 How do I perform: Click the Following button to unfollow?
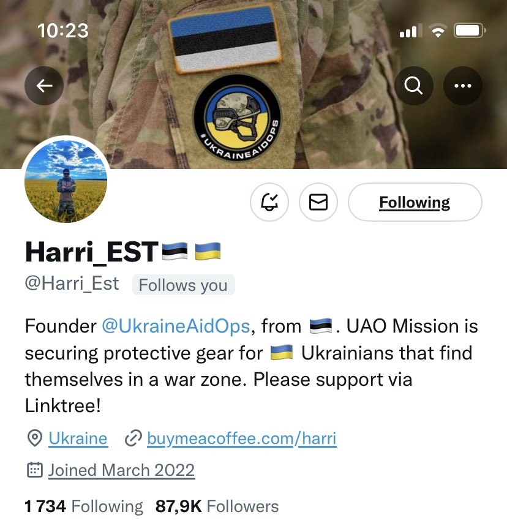click(x=415, y=202)
